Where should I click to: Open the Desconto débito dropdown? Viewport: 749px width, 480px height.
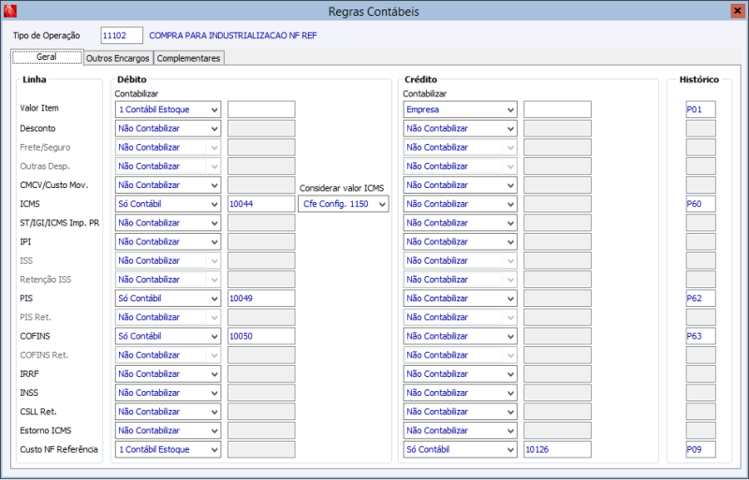pyautogui.click(x=214, y=128)
